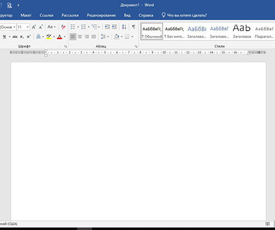Switch to the Рецензирование tab

[x=101, y=15]
